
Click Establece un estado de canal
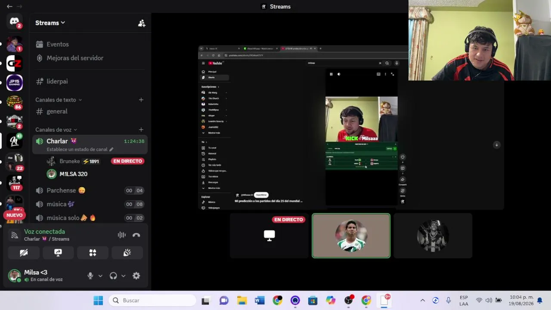click(77, 149)
